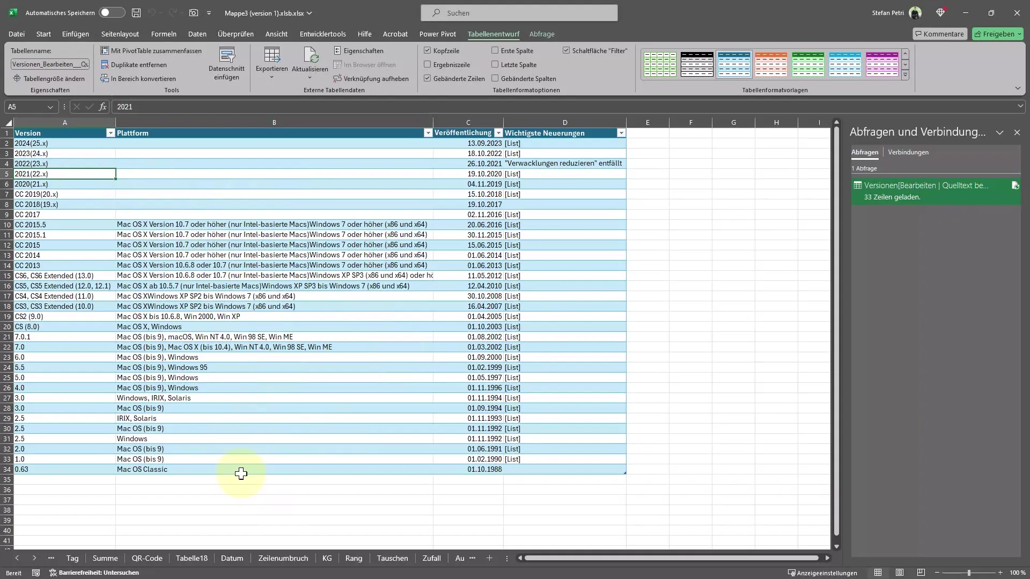
Task: Uncheck Schaltfläche "Filter" checkbox
Action: (x=566, y=50)
